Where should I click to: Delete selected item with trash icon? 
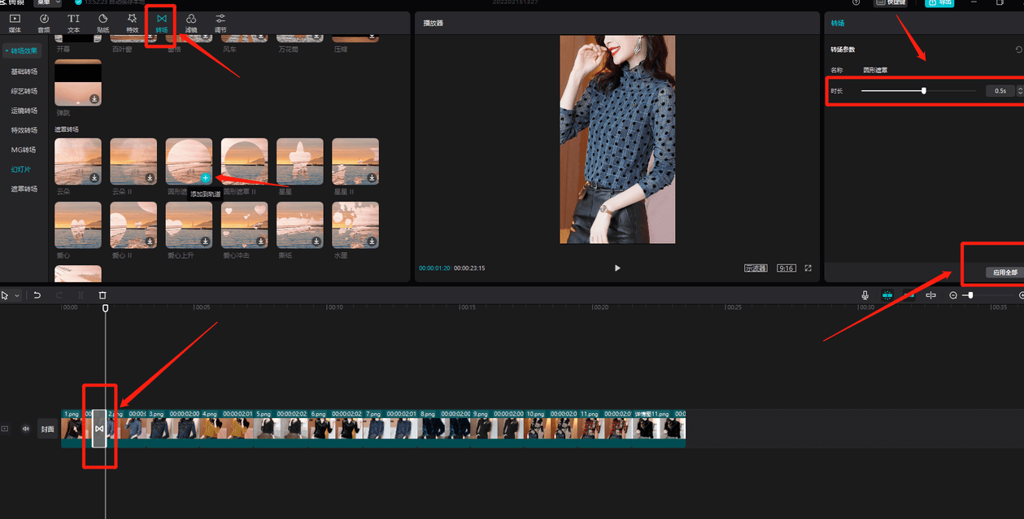[102, 295]
